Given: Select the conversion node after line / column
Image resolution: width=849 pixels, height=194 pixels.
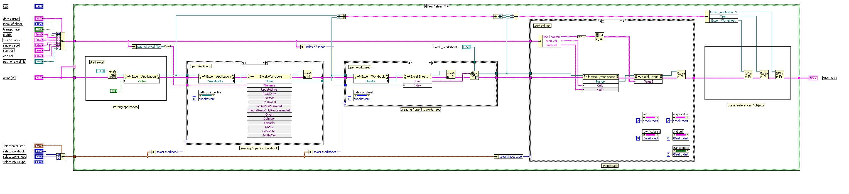Looking at the screenshot, I should pyautogui.click(x=582, y=37).
